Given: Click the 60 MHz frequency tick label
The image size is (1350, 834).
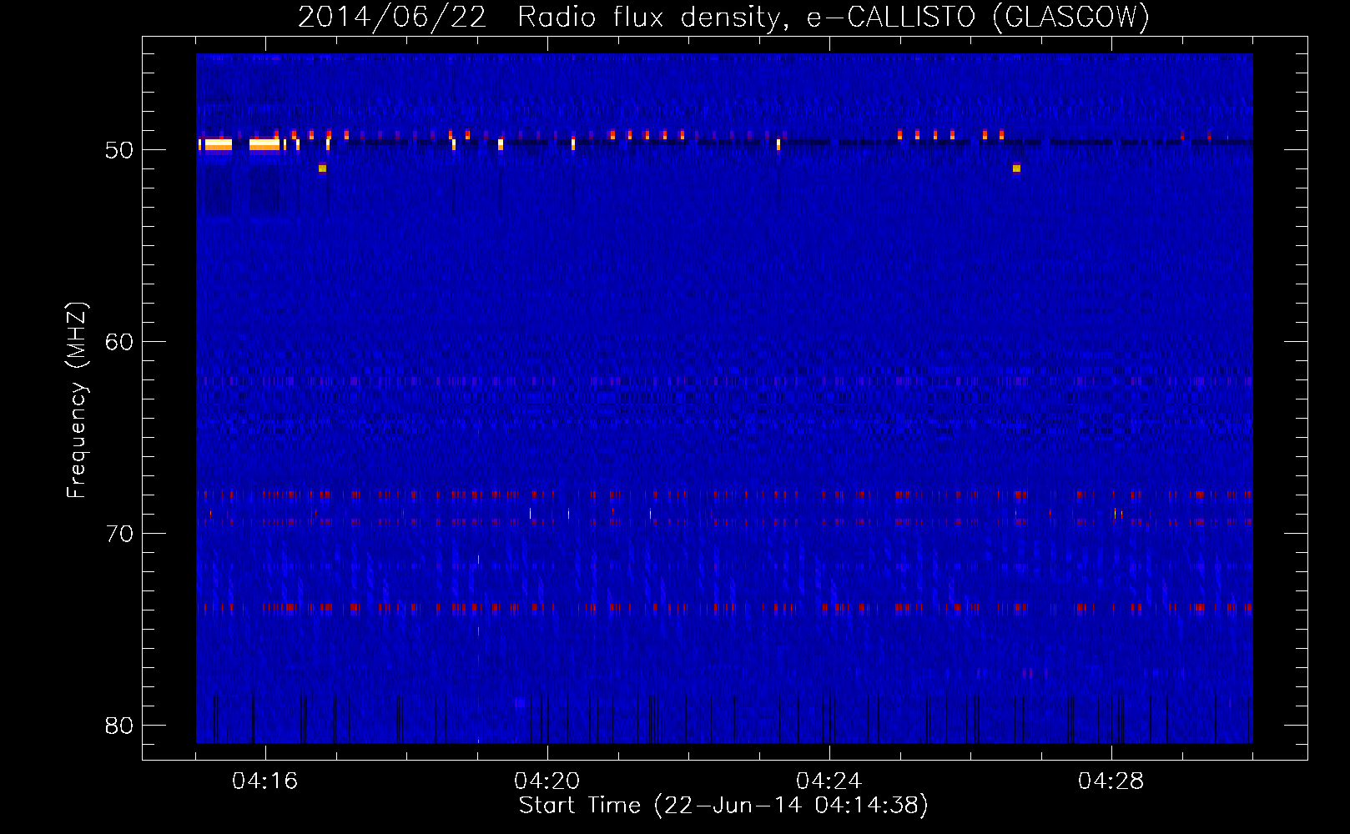Looking at the screenshot, I should [119, 342].
